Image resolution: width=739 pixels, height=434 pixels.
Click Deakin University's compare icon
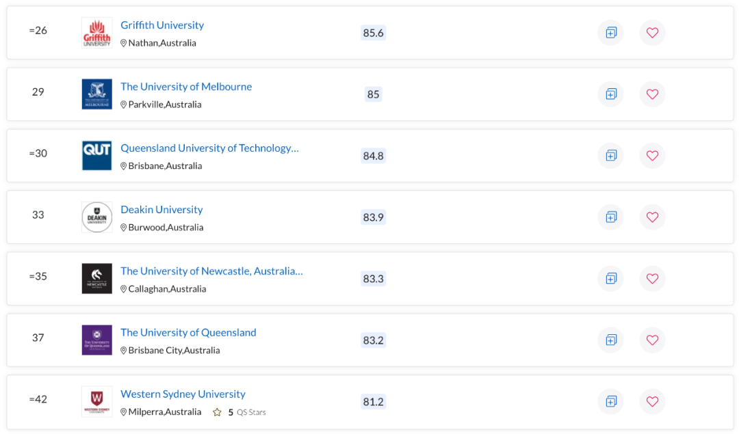[x=610, y=217]
